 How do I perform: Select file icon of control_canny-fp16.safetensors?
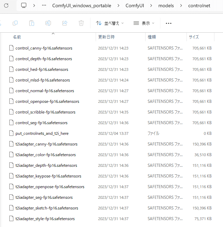coord(11,48)
